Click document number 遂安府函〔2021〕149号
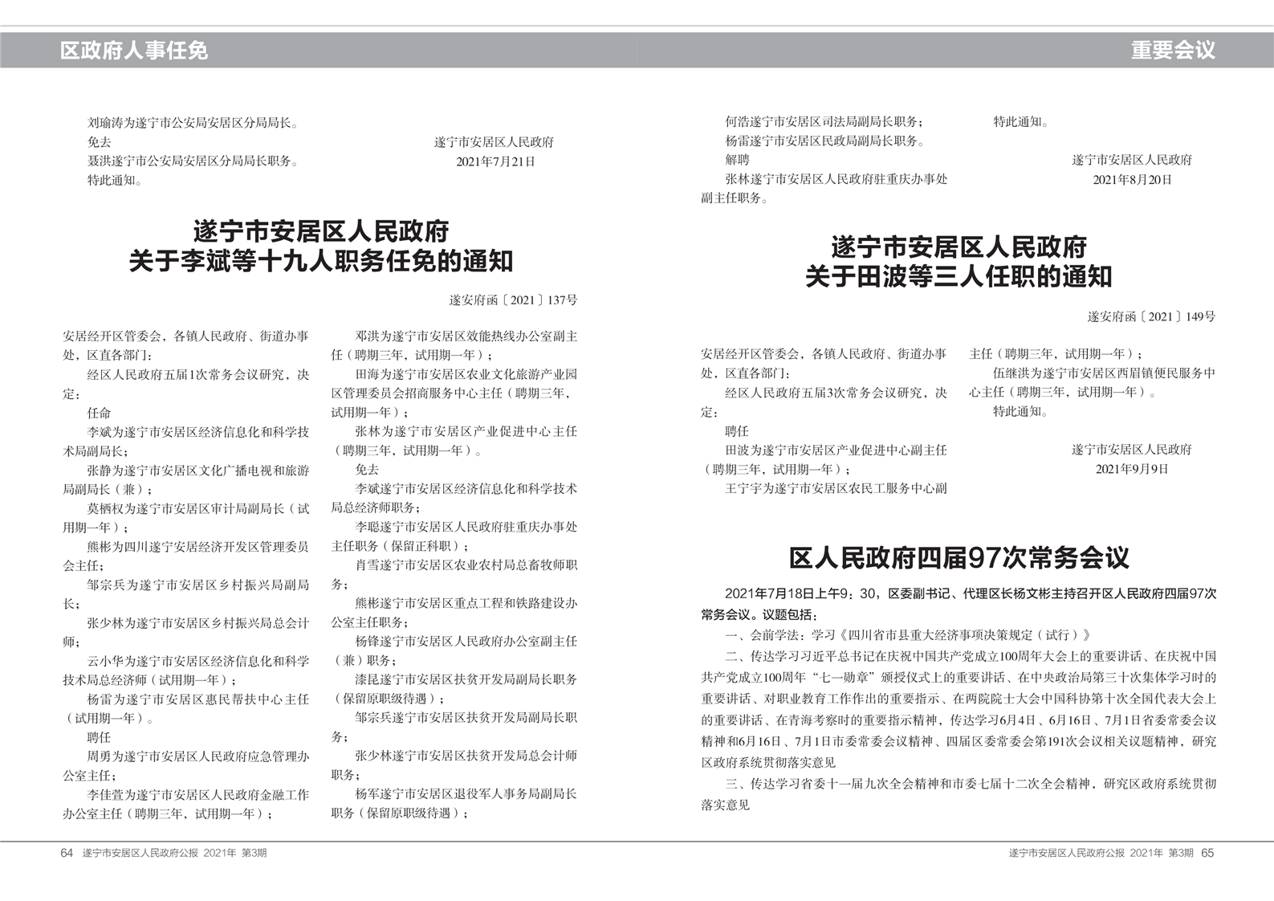The height and width of the screenshot is (901, 1274). tap(1151, 316)
